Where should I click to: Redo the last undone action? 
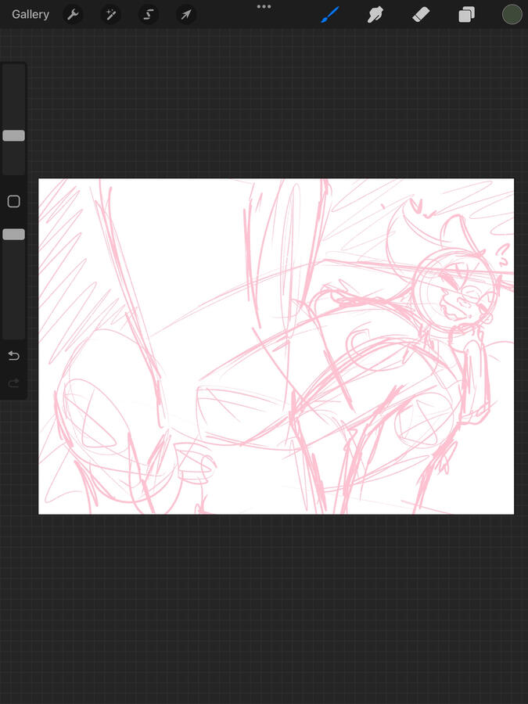click(x=13, y=383)
